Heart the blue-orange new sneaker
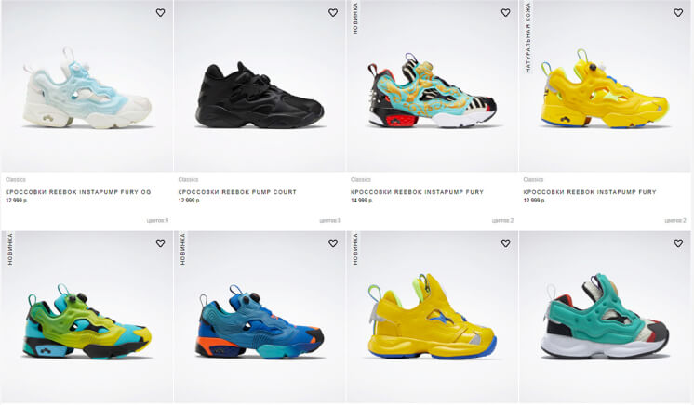Image resolution: width=694 pixels, height=405 pixels. click(x=333, y=243)
